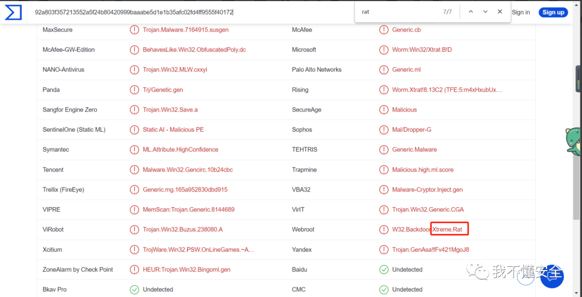Select 'ML.Attribute.HighConfidence' Symantec result
Image resolution: width=582 pixels, height=297 pixels.
(x=181, y=150)
